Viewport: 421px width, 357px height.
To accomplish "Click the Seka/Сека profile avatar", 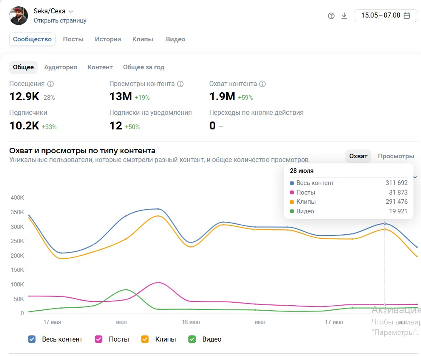I will pos(18,15).
